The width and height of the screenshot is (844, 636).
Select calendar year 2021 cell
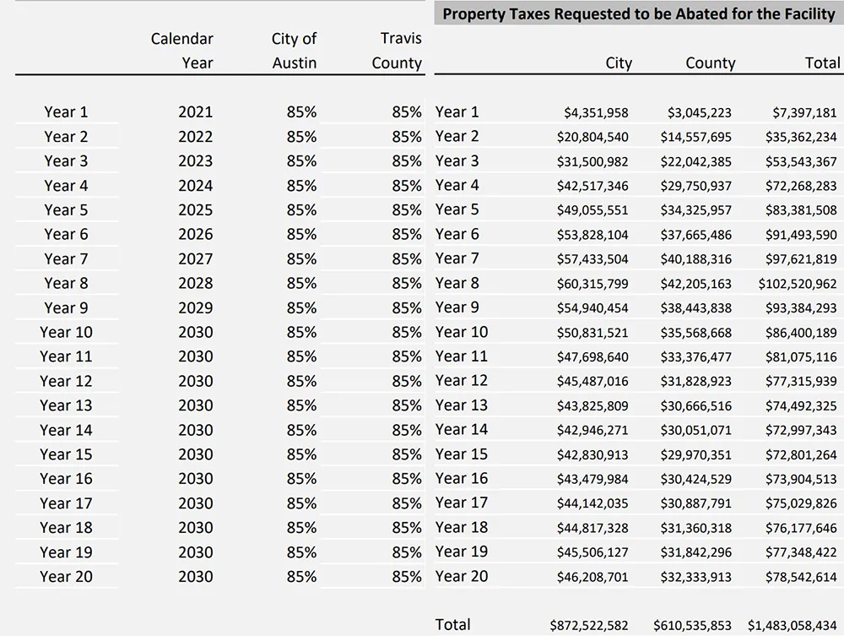(x=196, y=112)
